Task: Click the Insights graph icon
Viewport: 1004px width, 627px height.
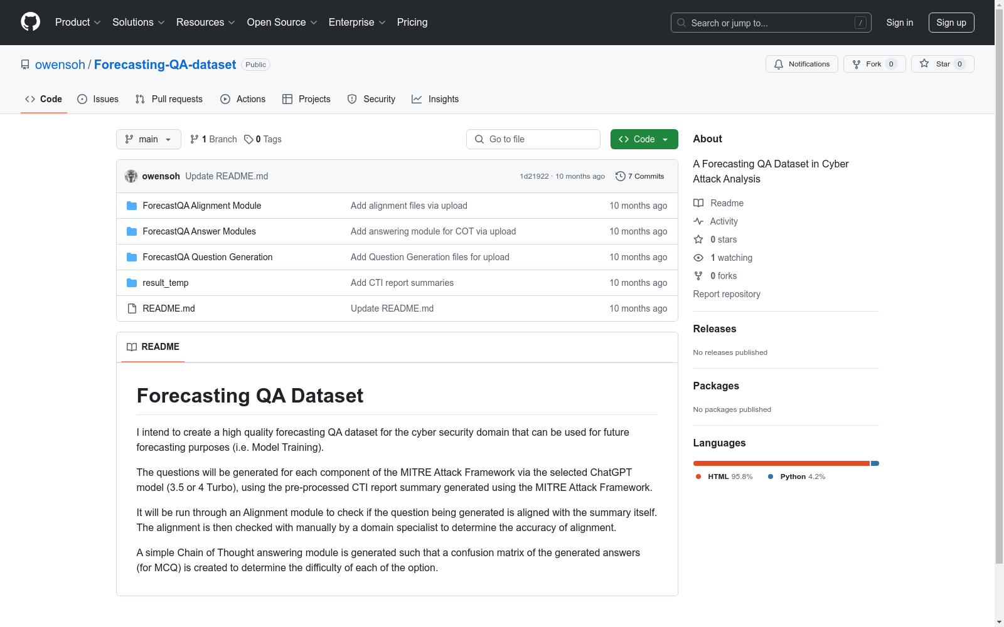Action: click(417, 99)
